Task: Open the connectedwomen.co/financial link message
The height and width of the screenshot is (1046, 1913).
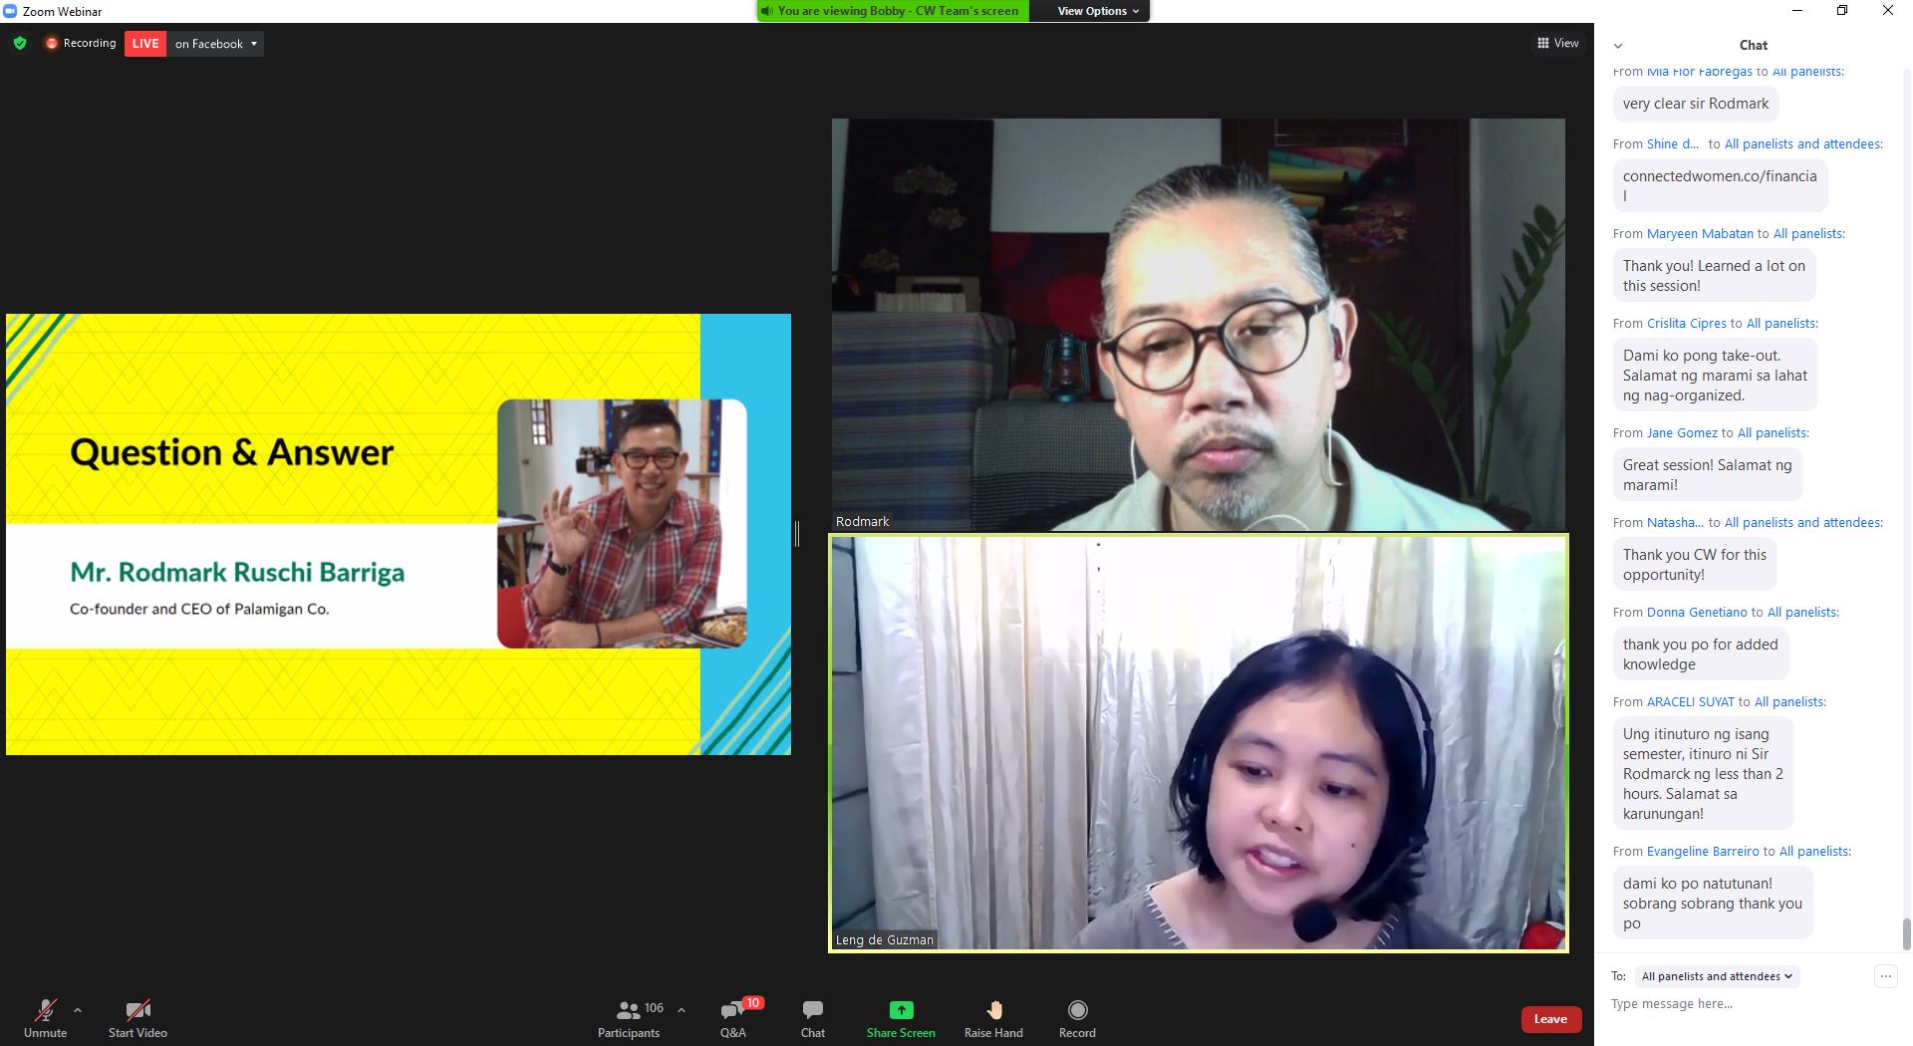Action: click(1720, 185)
